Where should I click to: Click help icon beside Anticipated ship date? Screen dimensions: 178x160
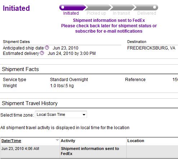coord(47,48)
